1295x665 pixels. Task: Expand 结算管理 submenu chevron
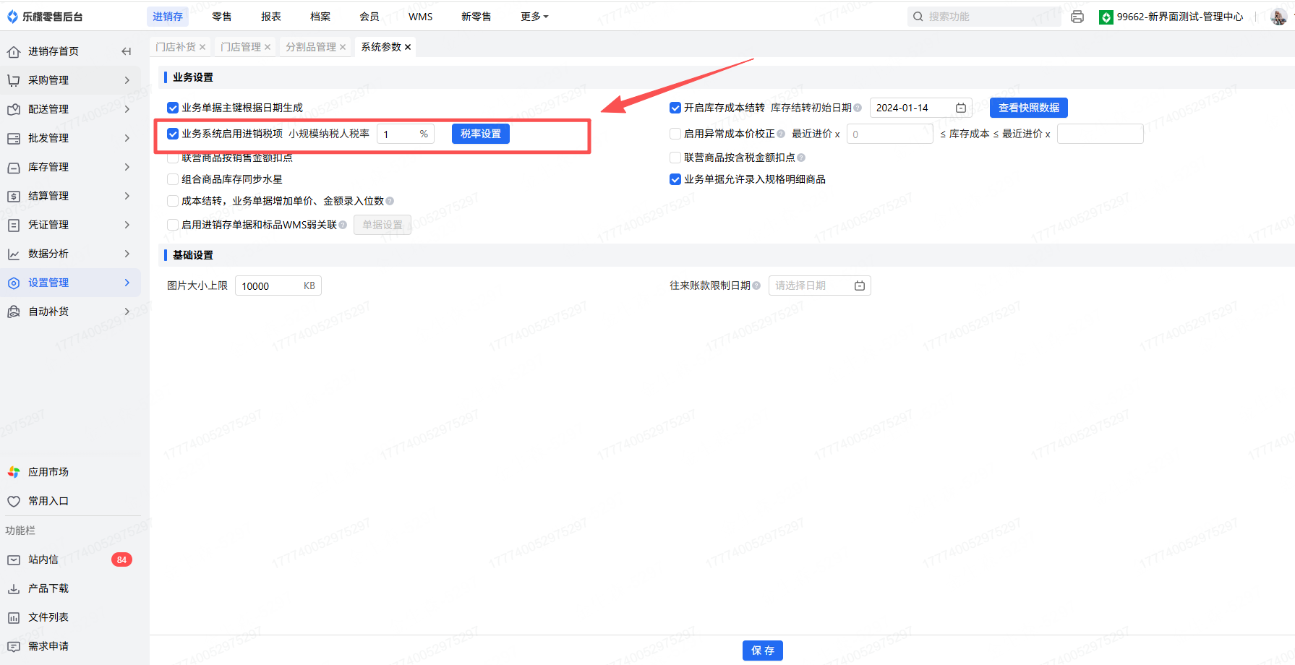click(x=127, y=196)
